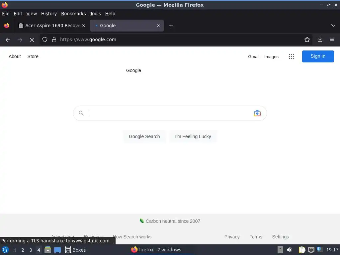This screenshot has width=340, height=255.
Task: Open the Gmail link
Action: point(254,56)
